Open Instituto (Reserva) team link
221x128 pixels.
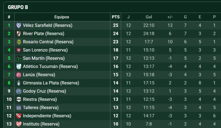point(41,124)
